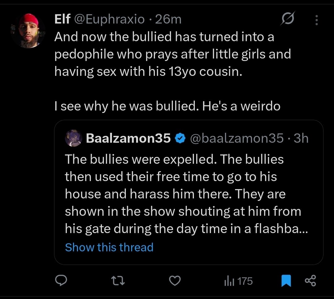Viewport: 334px width, 299px height.
Task: Select the Baalzamon35 display name
Action: (128, 138)
